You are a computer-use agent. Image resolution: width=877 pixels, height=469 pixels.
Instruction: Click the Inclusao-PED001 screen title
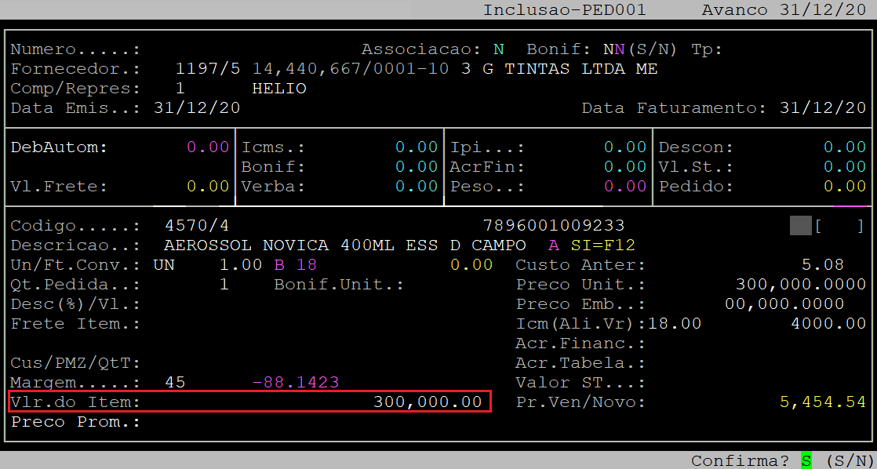coord(565,10)
